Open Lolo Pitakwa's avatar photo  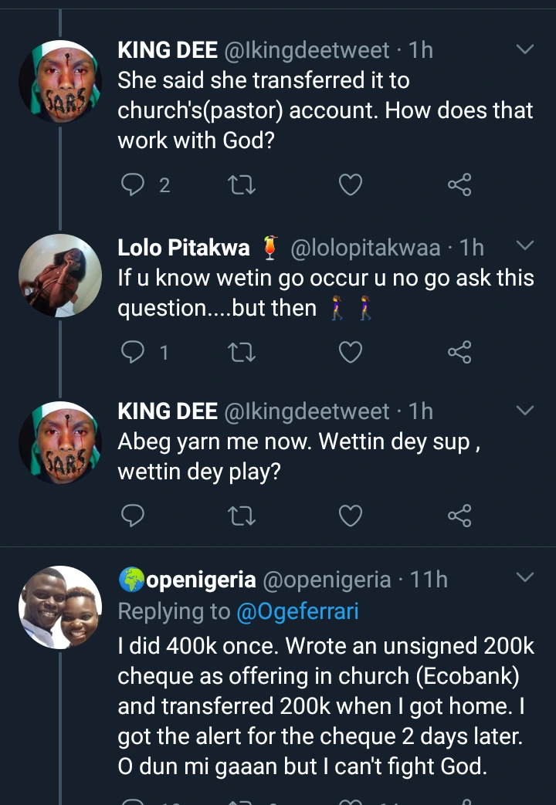pyautogui.click(x=60, y=276)
